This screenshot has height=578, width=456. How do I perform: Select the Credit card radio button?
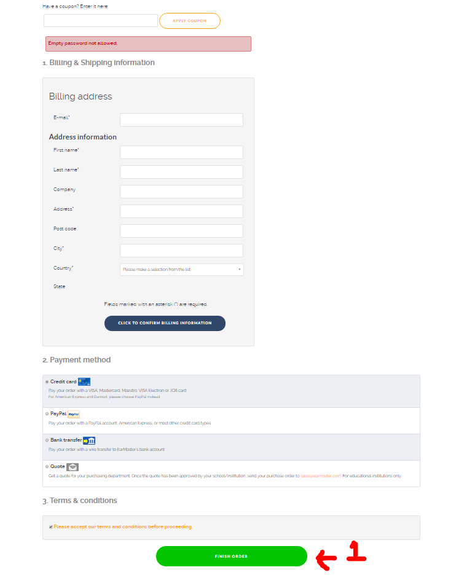pyautogui.click(x=47, y=382)
